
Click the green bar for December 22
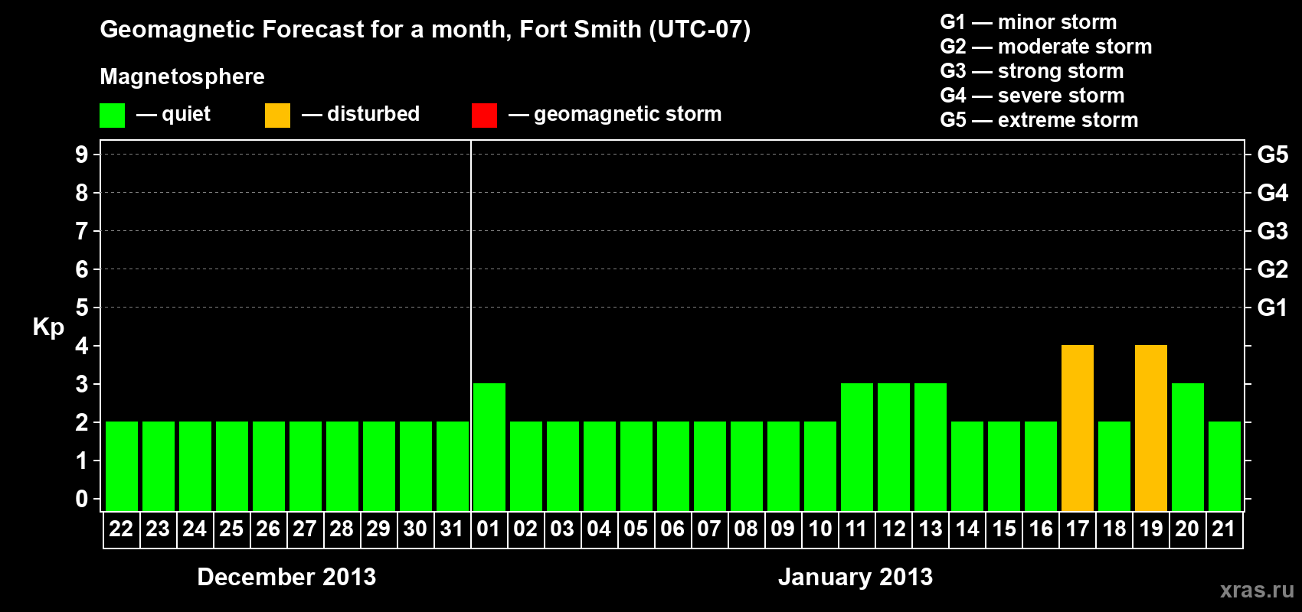click(x=122, y=466)
